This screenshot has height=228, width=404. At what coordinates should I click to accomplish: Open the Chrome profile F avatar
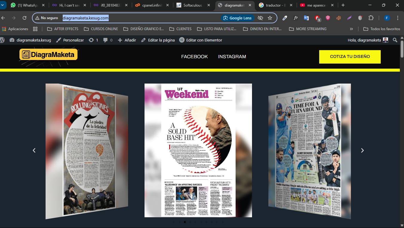click(x=387, y=18)
